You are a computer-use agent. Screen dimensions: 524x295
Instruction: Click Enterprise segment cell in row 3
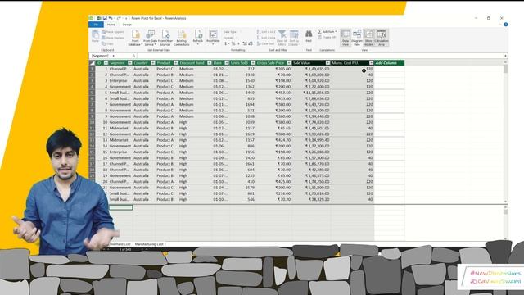[x=120, y=80]
